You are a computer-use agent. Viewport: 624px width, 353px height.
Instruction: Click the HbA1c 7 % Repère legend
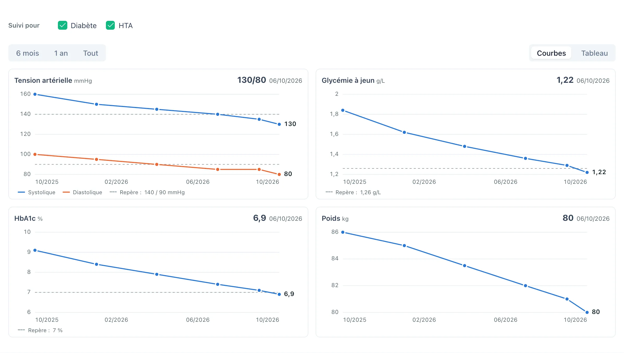[40, 330]
